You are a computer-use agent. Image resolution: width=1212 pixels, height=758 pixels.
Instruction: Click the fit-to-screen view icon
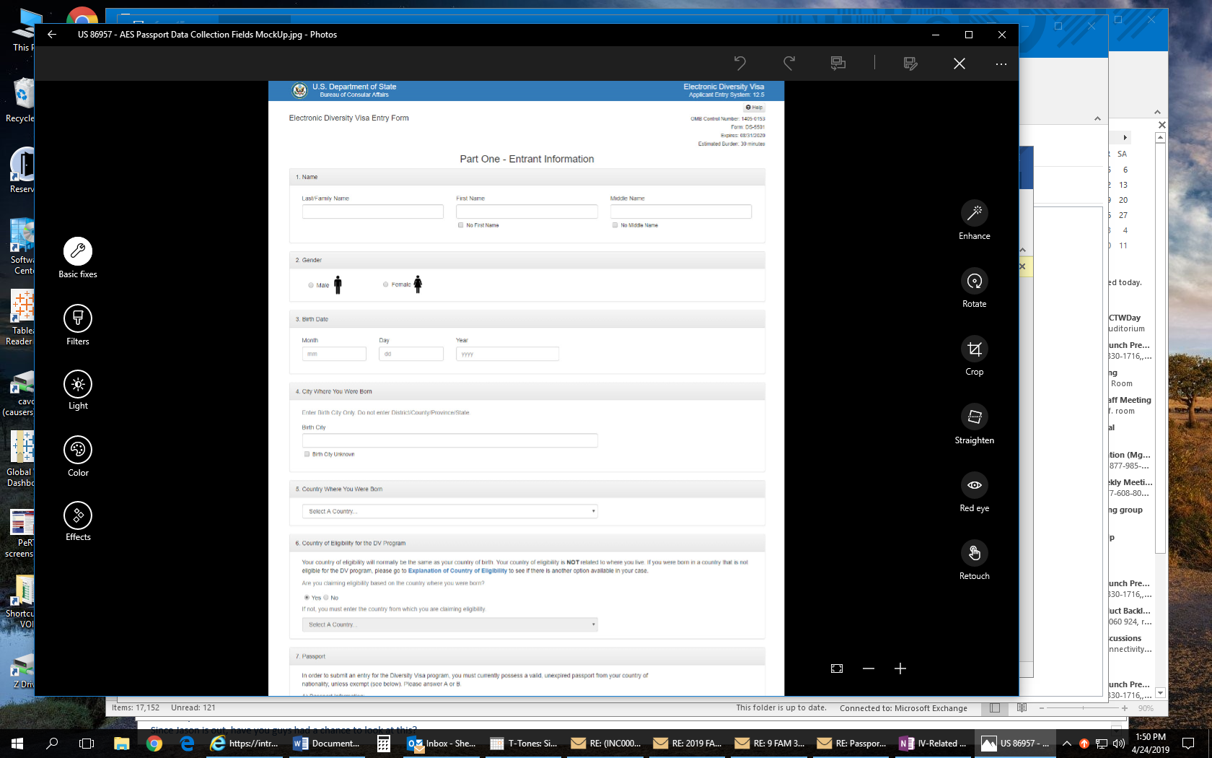pyautogui.click(x=837, y=668)
